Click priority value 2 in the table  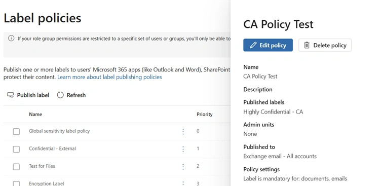[x=198, y=166]
